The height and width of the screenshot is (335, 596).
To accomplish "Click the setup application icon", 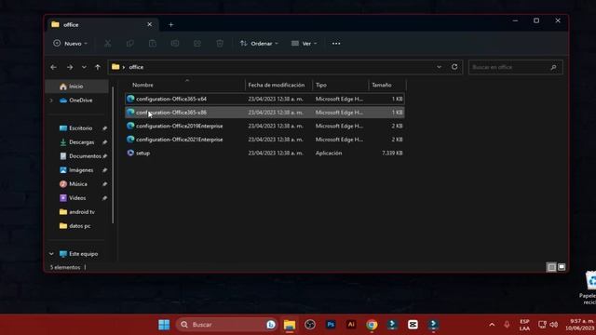I will click(130, 153).
